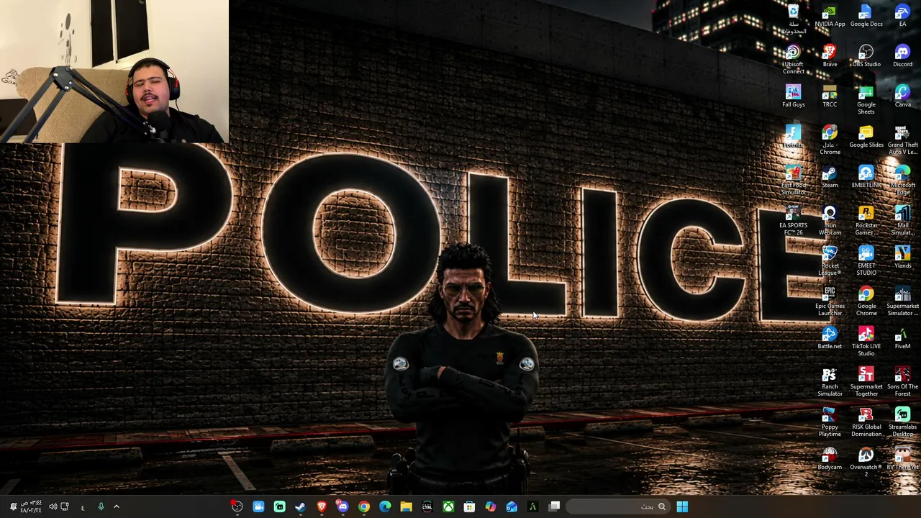Select the RV There Yet desktop icon

pyautogui.click(x=902, y=460)
